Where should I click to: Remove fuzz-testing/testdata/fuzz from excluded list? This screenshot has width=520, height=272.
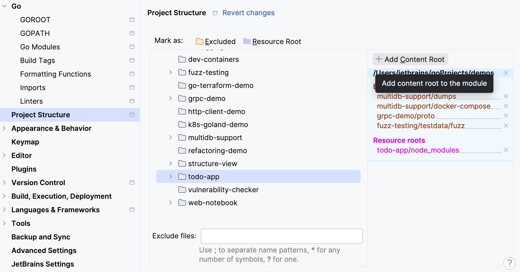506,125
